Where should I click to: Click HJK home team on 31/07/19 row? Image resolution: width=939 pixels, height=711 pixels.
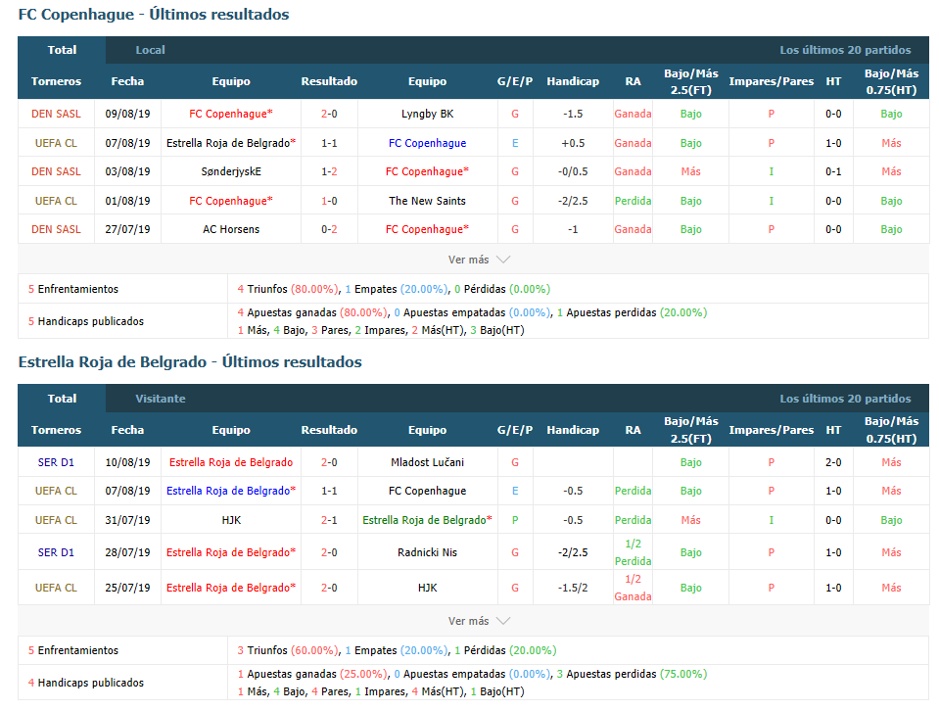[231, 520]
